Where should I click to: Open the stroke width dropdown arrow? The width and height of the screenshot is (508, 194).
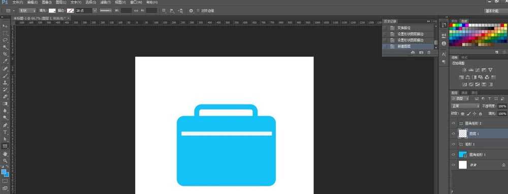coord(95,11)
